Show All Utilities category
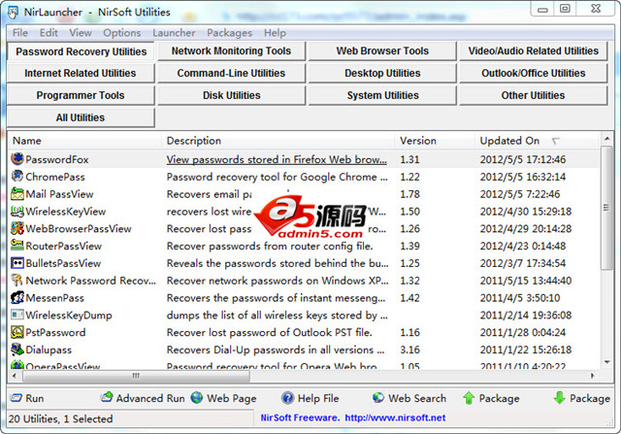Viewport: 621px width, 434px height. click(x=81, y=117)
